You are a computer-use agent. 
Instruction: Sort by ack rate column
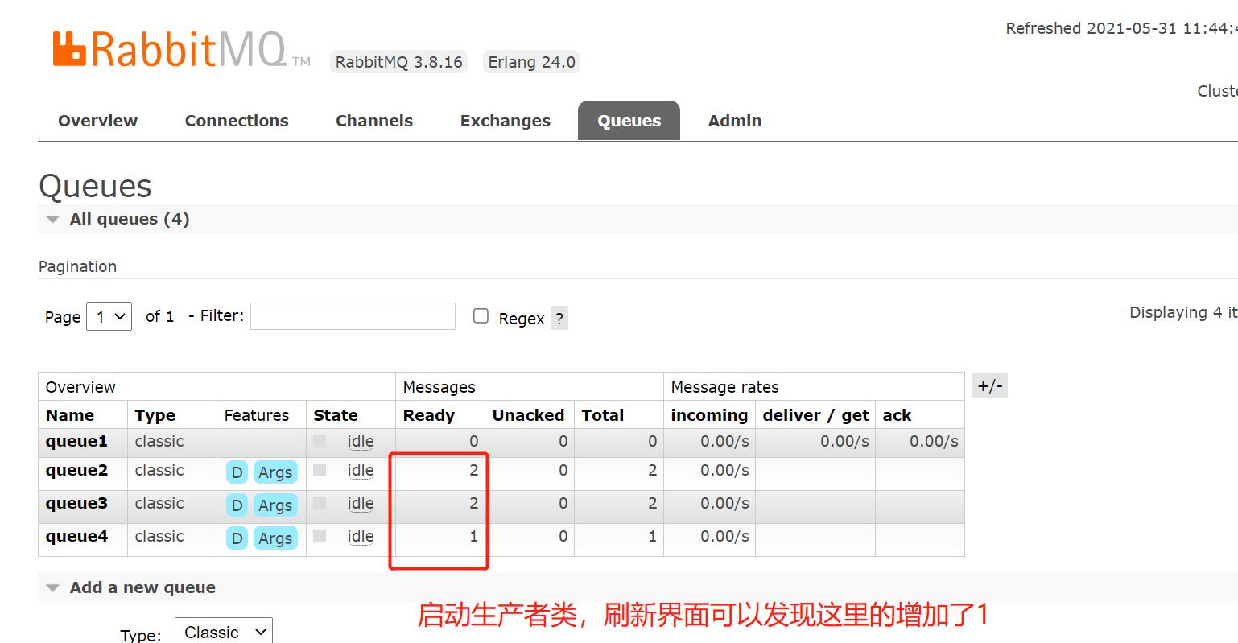coord(897,415)
